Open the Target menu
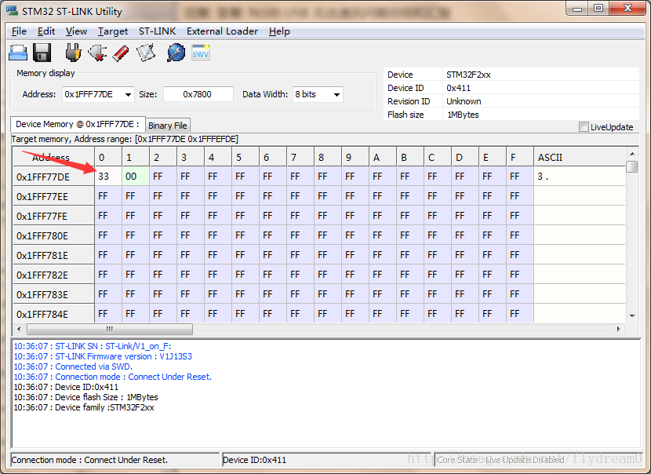The image size is (651, 474). [112, 31]
